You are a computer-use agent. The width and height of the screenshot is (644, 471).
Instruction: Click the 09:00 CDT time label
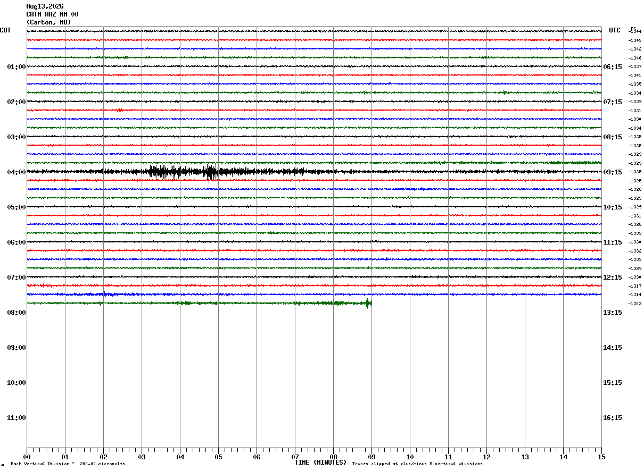pyautogui.click(x=16, y=348)
